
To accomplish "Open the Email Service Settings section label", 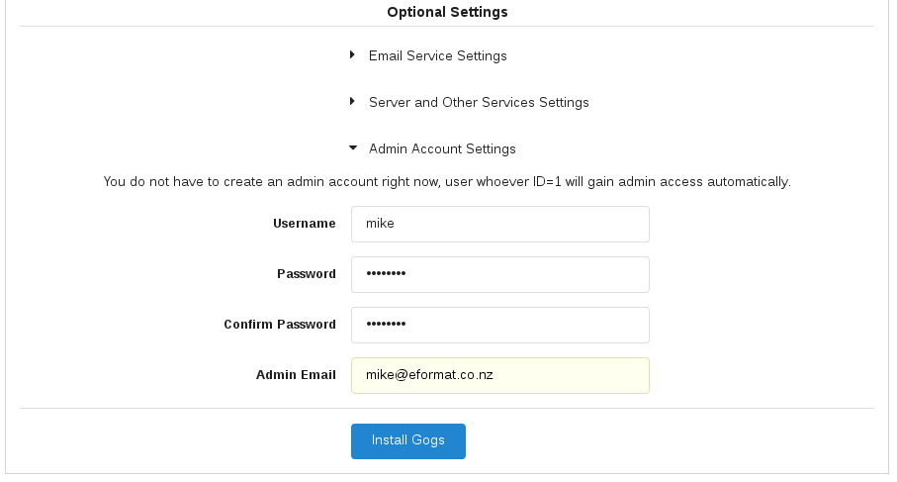I will tap(437, 56).
